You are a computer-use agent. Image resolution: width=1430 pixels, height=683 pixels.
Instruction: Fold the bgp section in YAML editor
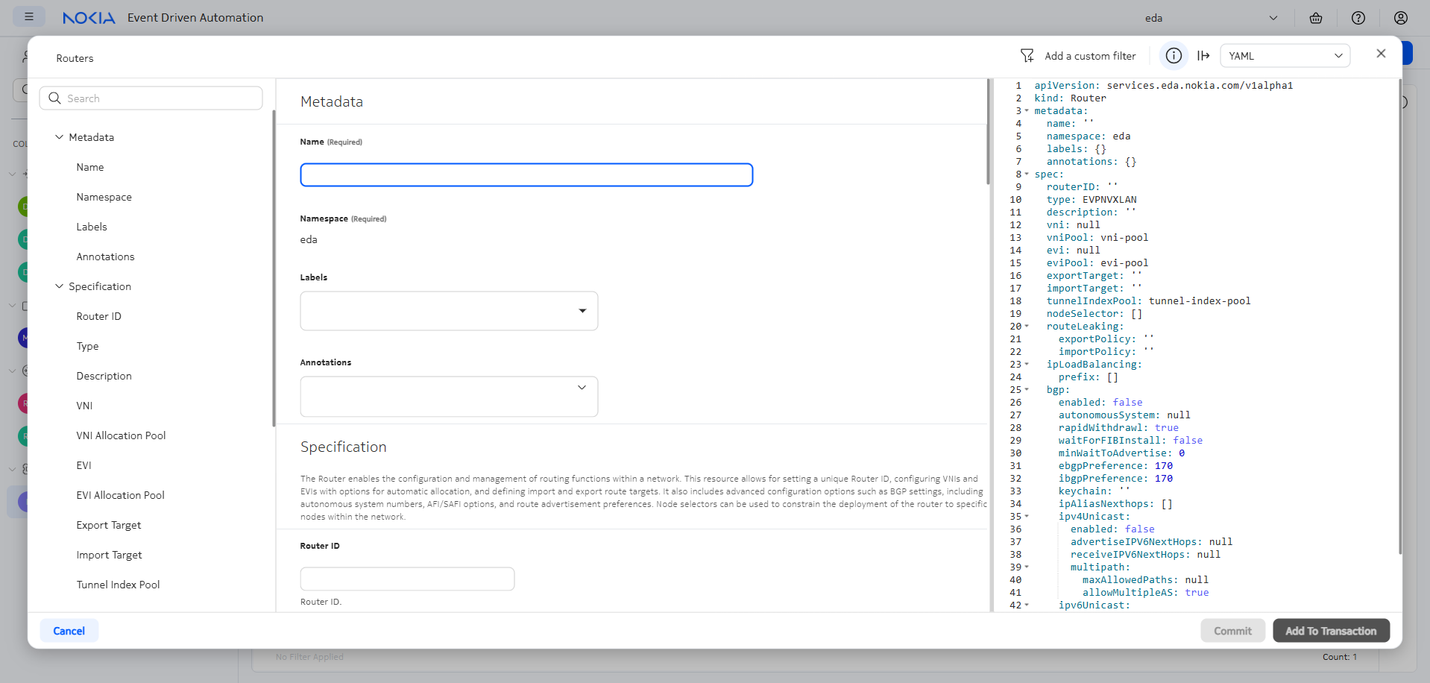pos(1027,390)
